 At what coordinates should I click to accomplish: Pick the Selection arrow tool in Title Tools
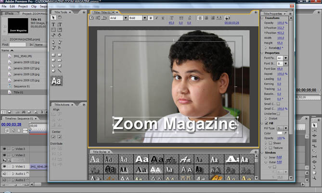tap(54, 18)
